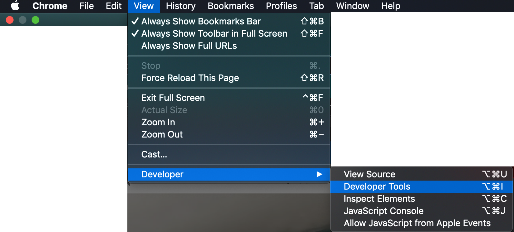Select Zoom In menu item
Viewport: 514px width, 232px height.
(229, 122)
